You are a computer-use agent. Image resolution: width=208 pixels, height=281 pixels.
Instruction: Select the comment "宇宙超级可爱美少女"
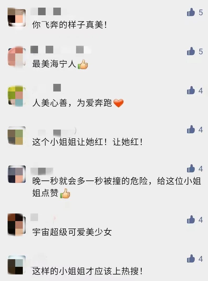coord(72,232)
